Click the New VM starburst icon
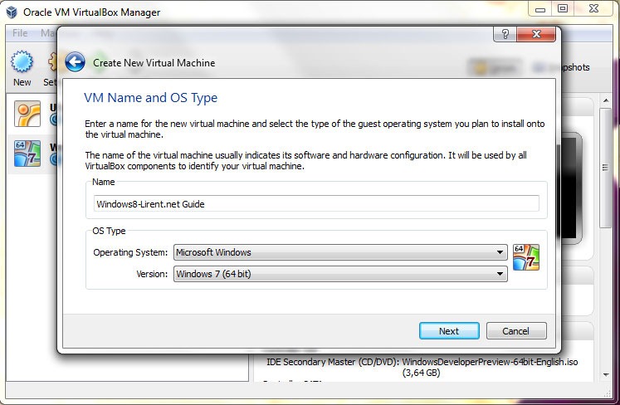 tap(22, 61)
